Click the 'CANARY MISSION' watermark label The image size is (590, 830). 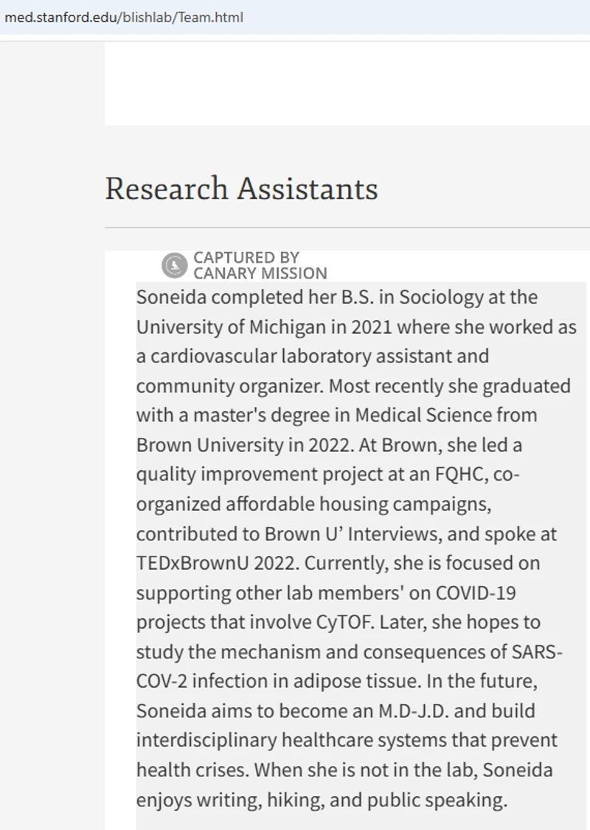(x=260, y=273)
